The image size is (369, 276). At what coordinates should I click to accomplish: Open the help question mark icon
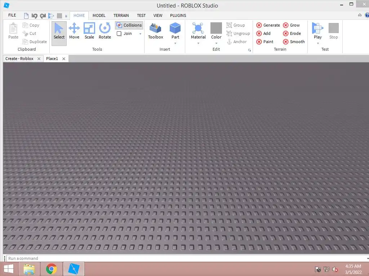click(x=367, y=15)
